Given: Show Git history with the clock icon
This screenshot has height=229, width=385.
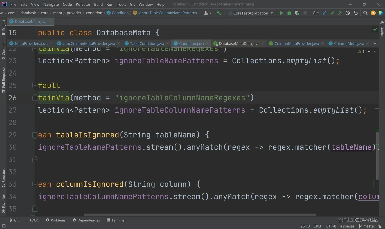Looking at the screenshot, I should tap(348, 13).
